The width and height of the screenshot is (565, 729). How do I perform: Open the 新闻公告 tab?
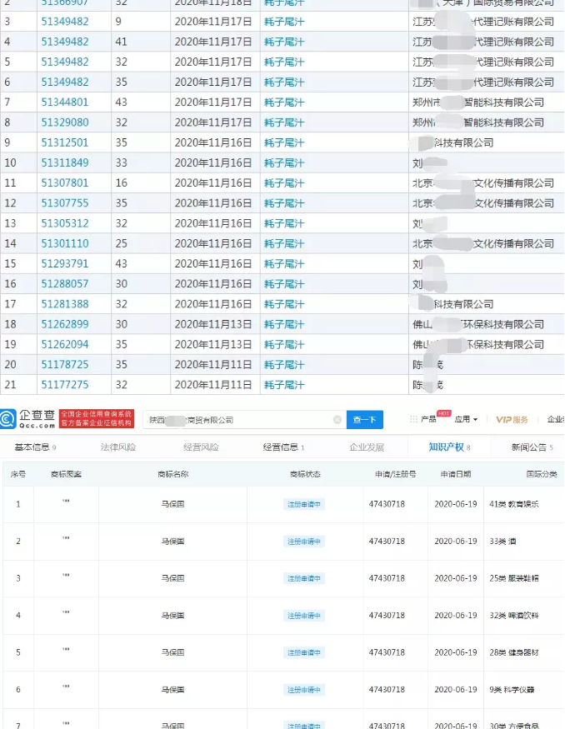click(x=532, y=447)
